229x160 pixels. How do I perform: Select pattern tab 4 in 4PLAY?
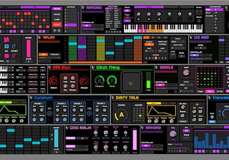[x=165, y=37]
